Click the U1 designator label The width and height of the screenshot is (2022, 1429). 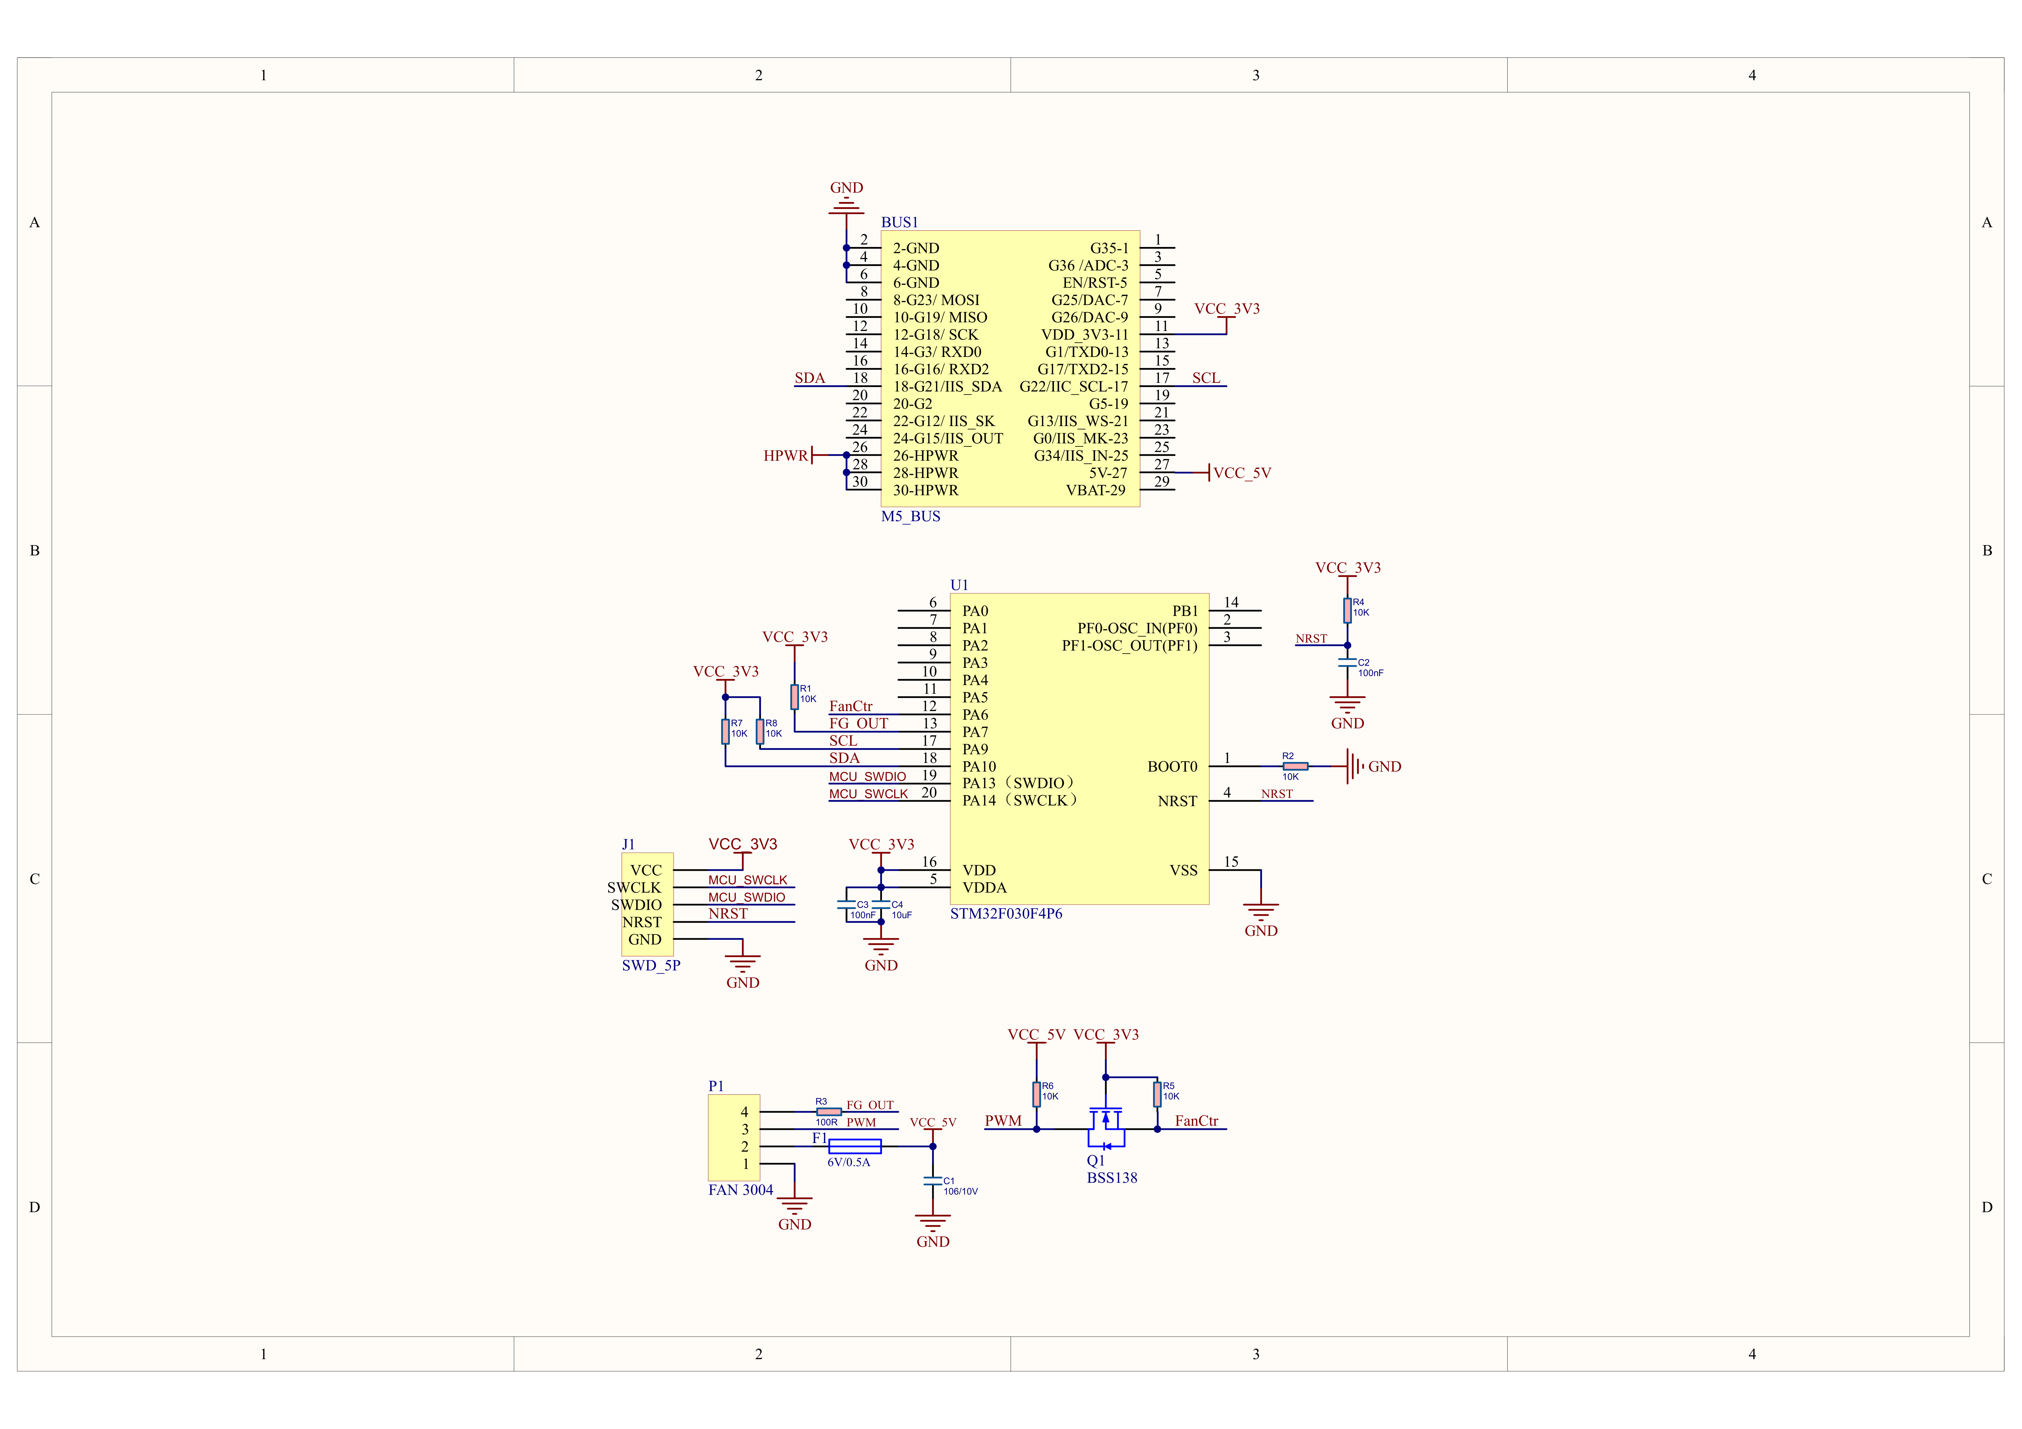[959, 585]
